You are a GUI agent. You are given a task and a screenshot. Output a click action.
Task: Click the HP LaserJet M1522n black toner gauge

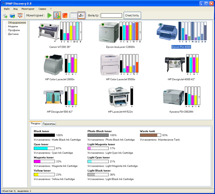(132, 96)
